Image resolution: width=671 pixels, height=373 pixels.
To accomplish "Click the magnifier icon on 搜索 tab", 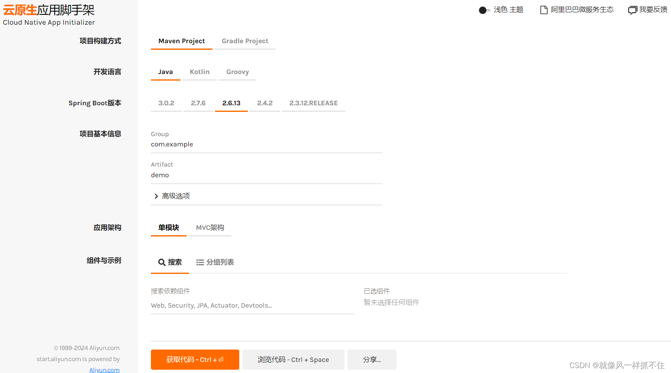I will coord(162,262).
